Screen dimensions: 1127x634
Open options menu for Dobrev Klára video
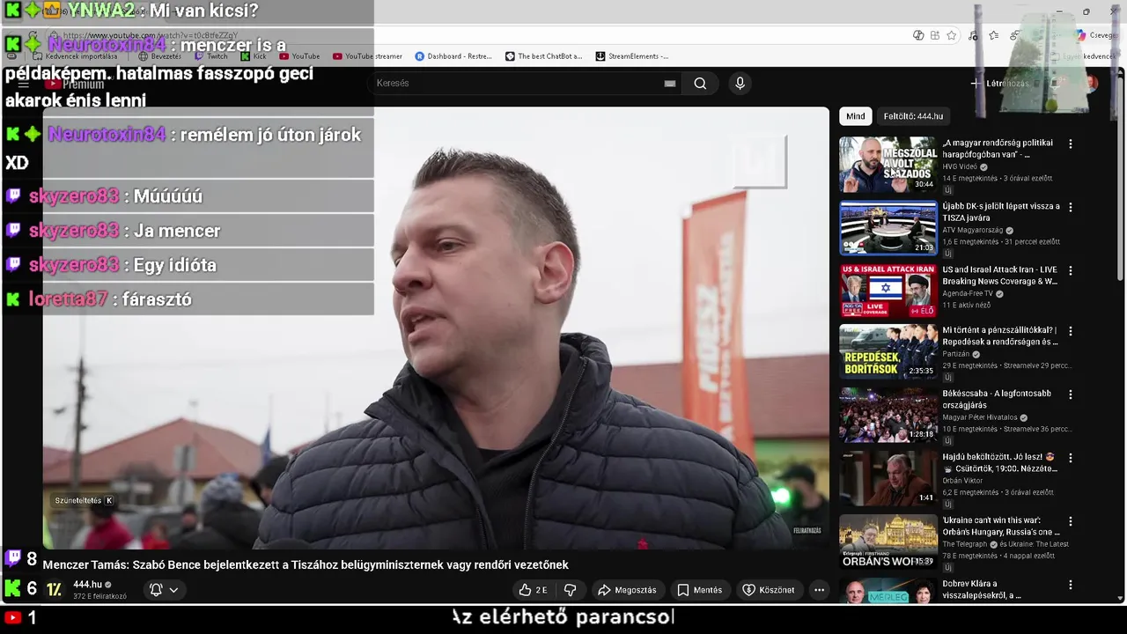point(1071,585)
